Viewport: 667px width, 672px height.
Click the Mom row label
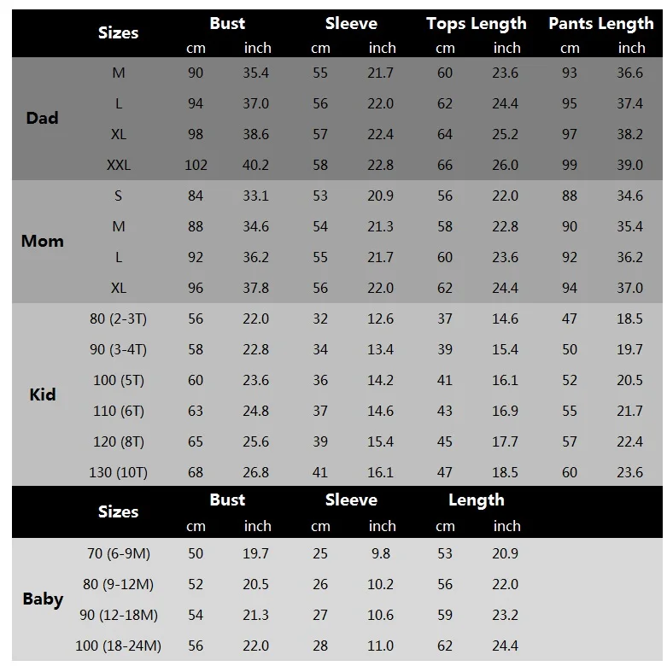point(42,241)
